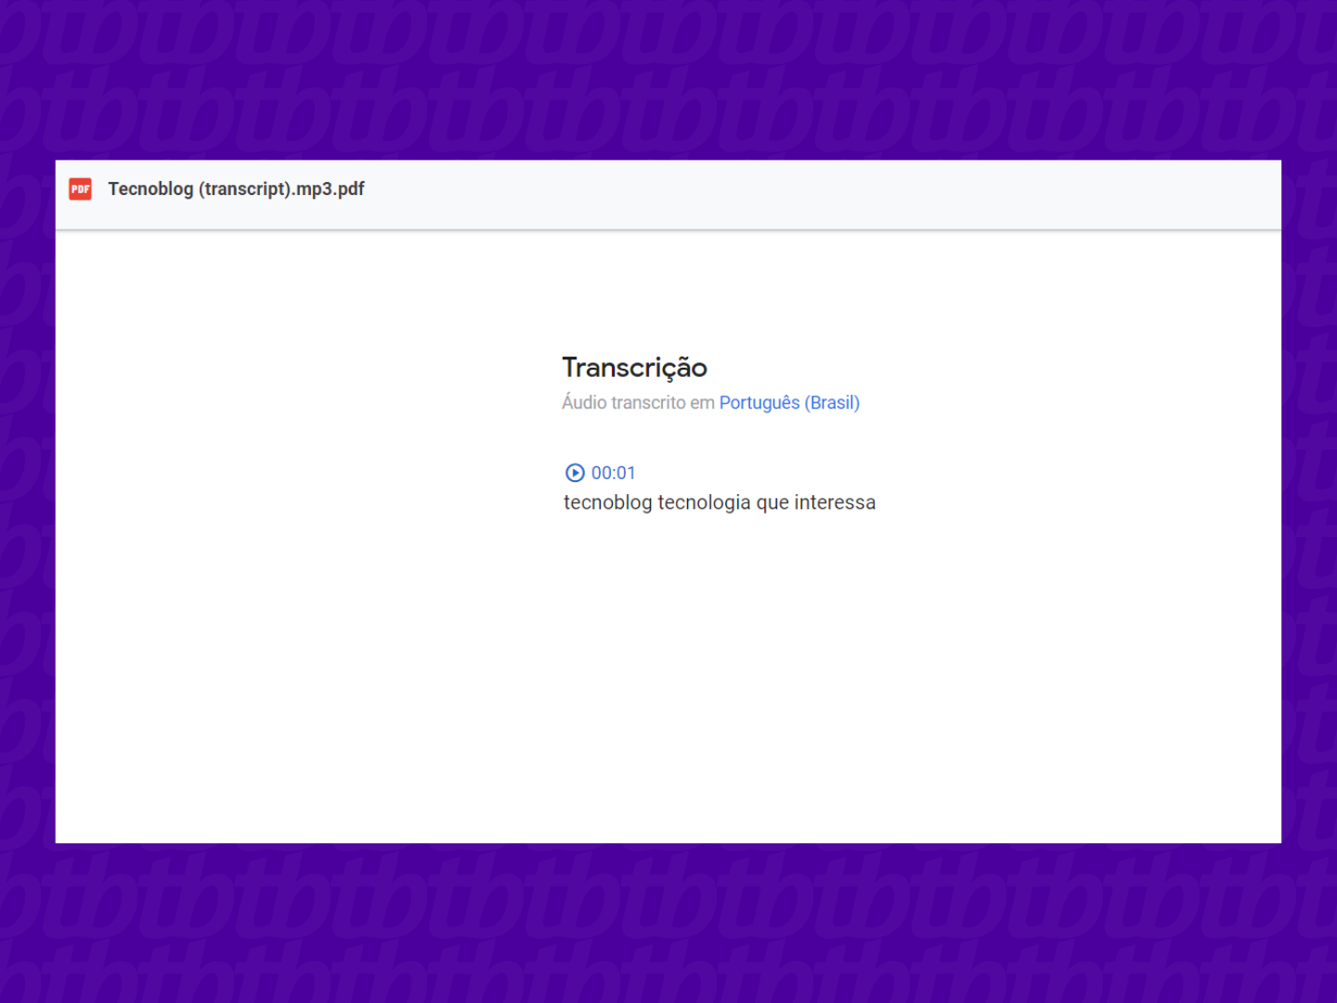The width and height of the screenshot is (1337, 1003).
Task: Click the Transcrição heading
Action: pyautogui.click(x=635, y=368)
